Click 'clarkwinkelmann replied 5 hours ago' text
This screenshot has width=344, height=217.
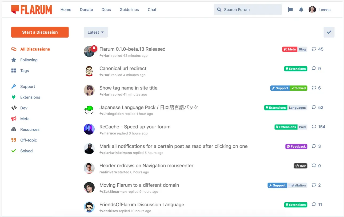131,153
